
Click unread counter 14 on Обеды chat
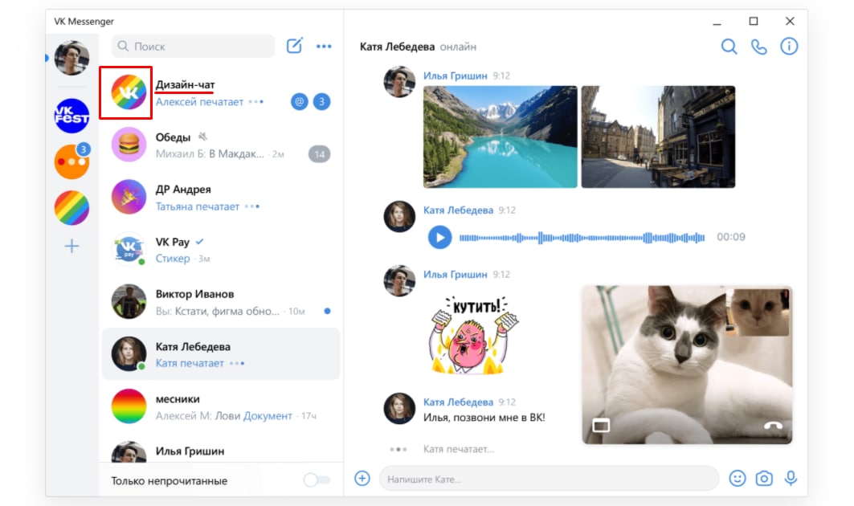click(320, 154)
